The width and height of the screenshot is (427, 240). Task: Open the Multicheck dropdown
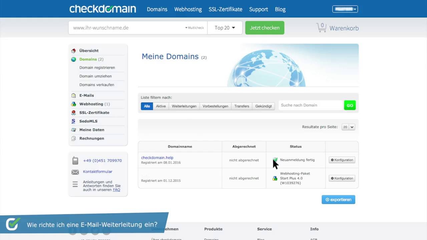coord(194,28)
